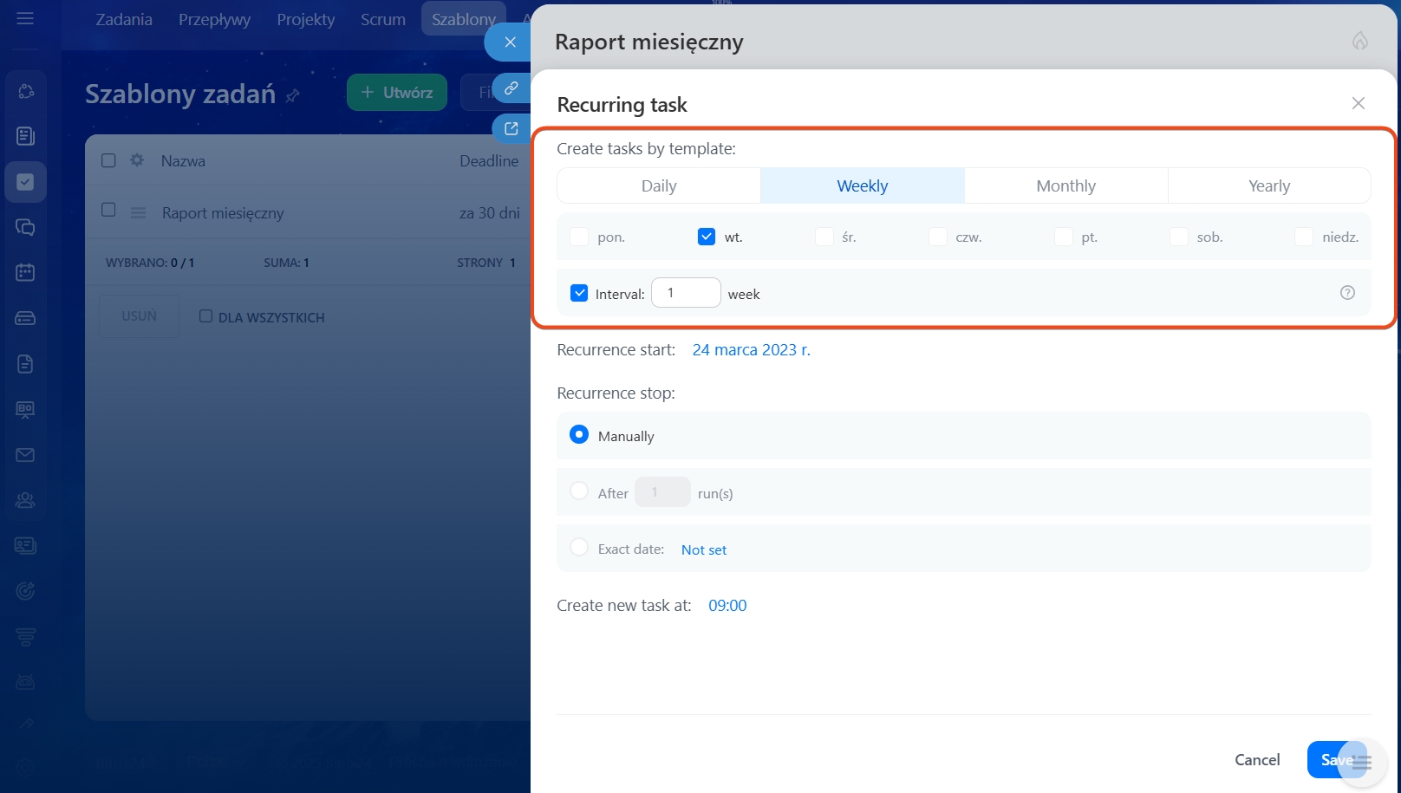
Task: Check the pon. weekday checkbox
Action: (579, 237)
